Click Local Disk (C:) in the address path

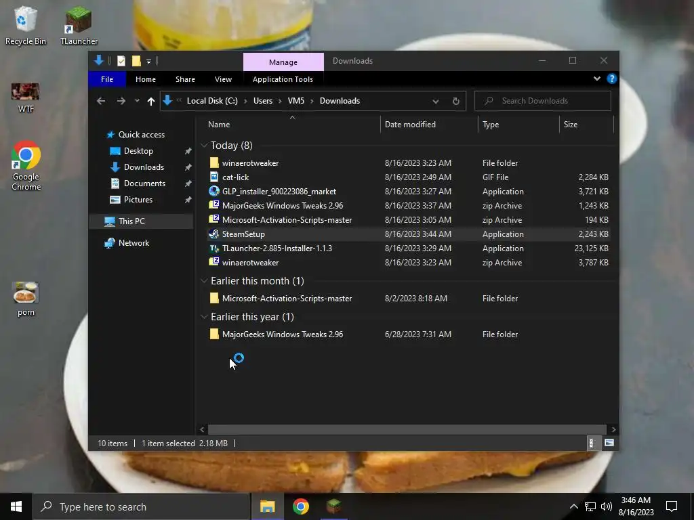point(212,101)
